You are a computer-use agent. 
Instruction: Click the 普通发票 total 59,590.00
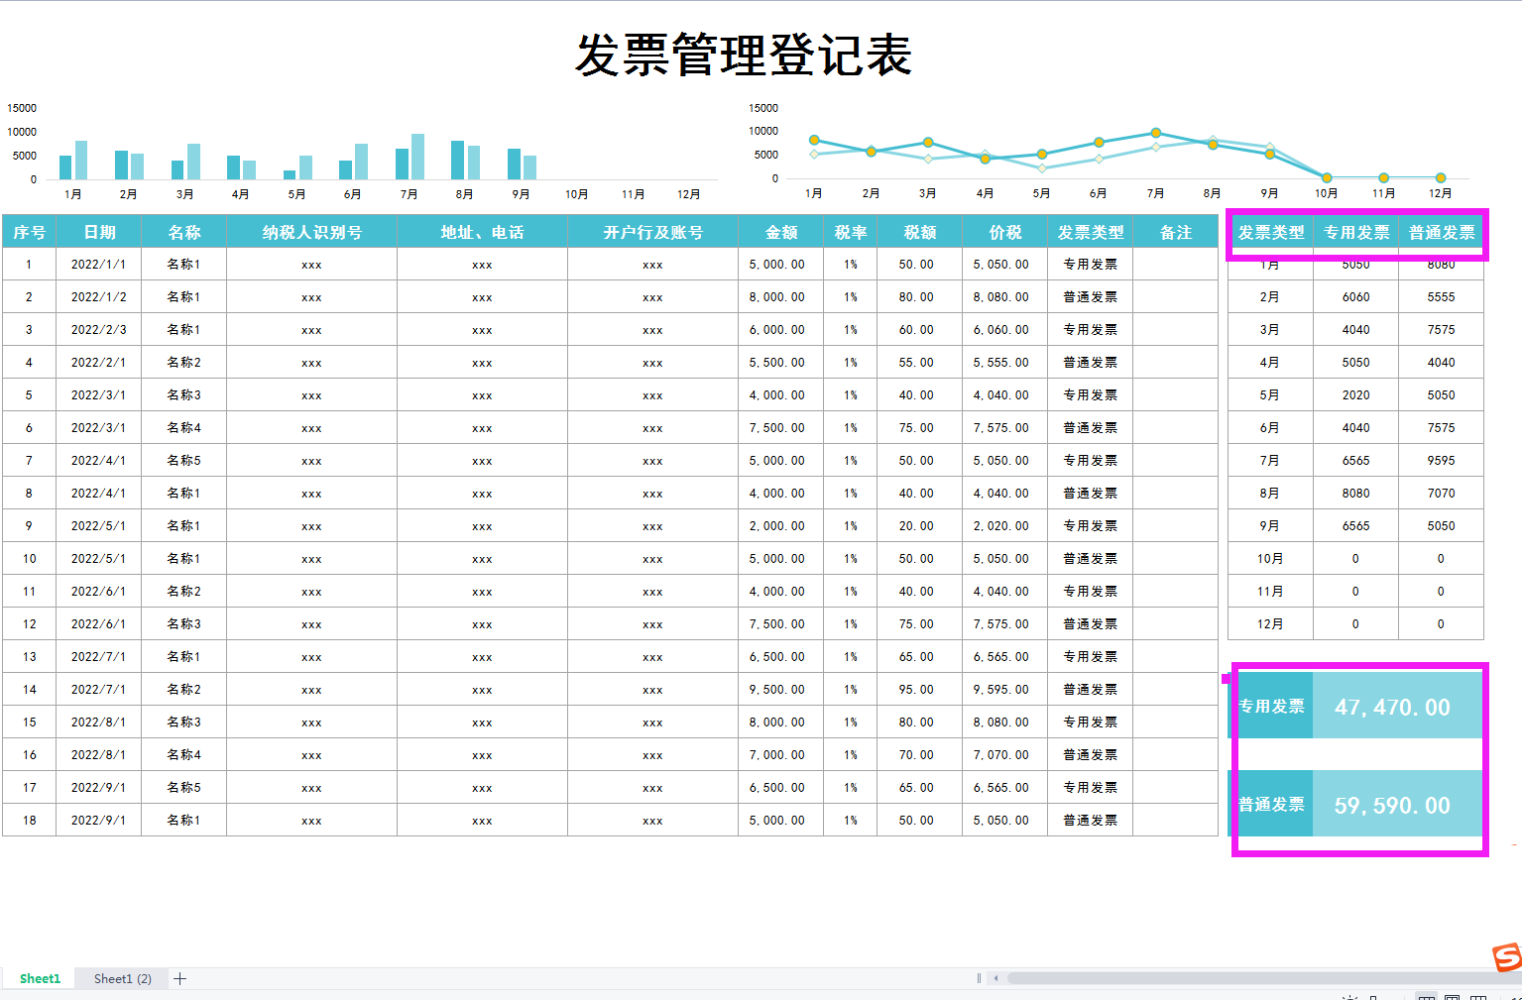click(1397, 805)
